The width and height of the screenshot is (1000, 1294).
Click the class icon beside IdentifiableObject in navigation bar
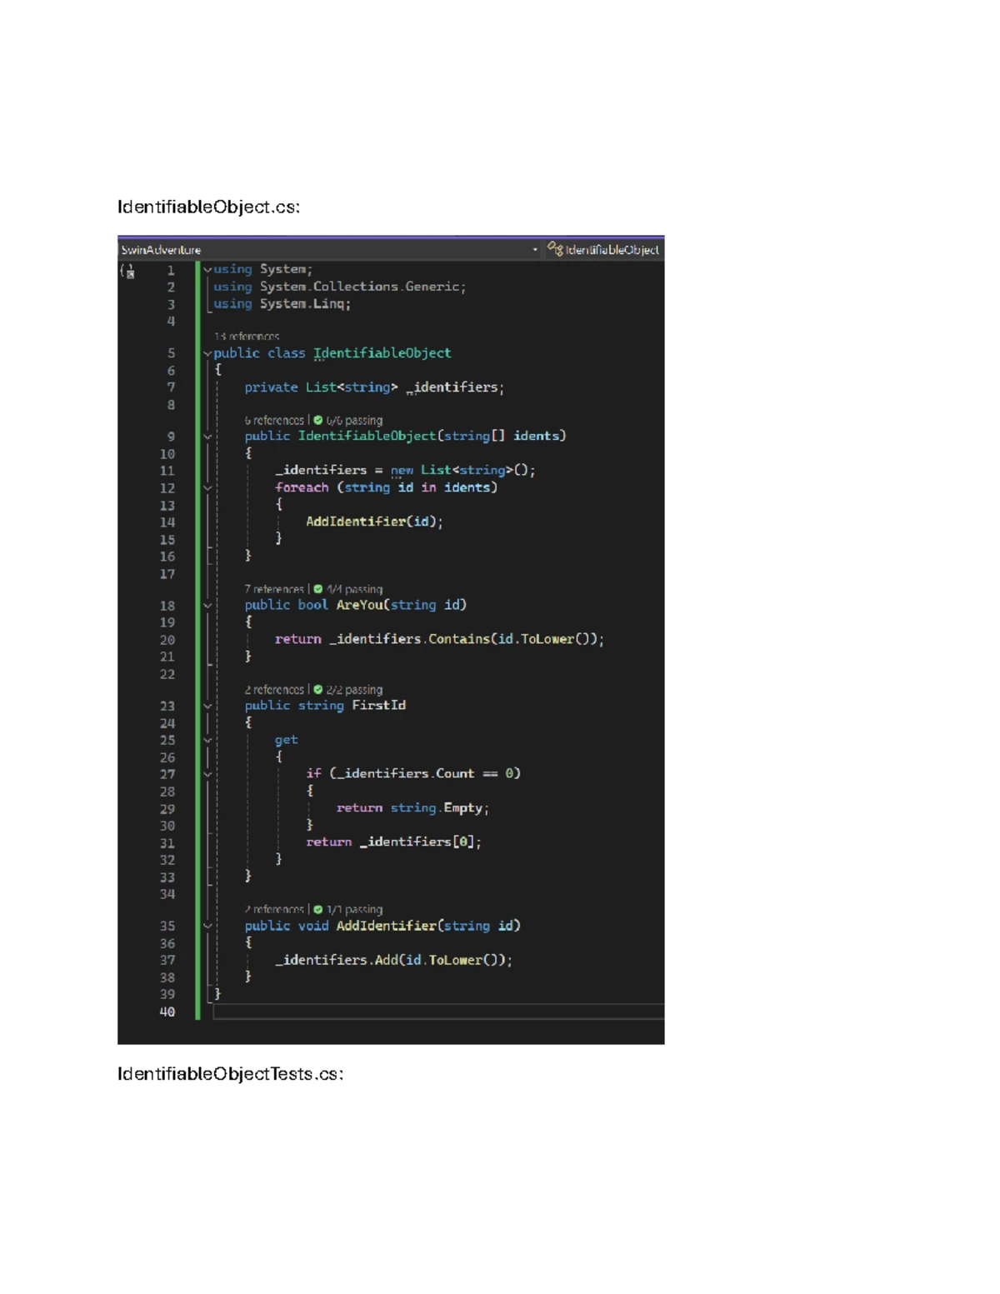555,249
